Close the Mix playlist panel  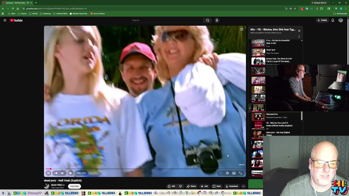tap(299, 31)
